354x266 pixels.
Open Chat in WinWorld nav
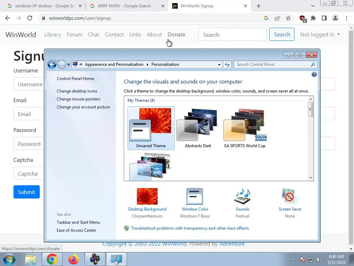click(x=93, y=35)
